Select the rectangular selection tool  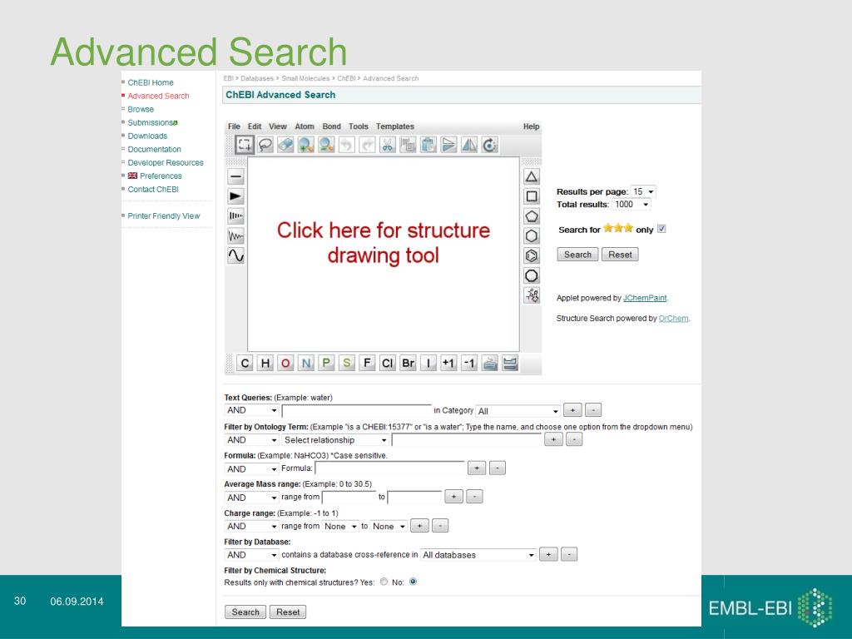click(244, 145)
